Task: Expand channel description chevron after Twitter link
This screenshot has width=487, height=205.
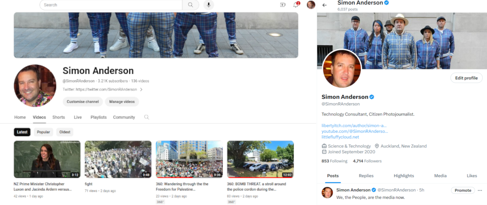Action: click(141, 90)
